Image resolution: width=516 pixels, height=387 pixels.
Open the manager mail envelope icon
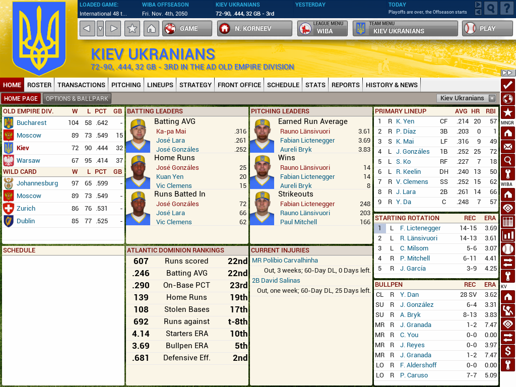coord(508,147)
